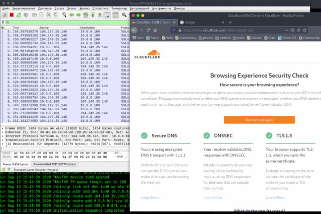This screenshot has height=214, width=321.
Task: Sort packets by the Destination column header
Action: (x=88, y=28)
